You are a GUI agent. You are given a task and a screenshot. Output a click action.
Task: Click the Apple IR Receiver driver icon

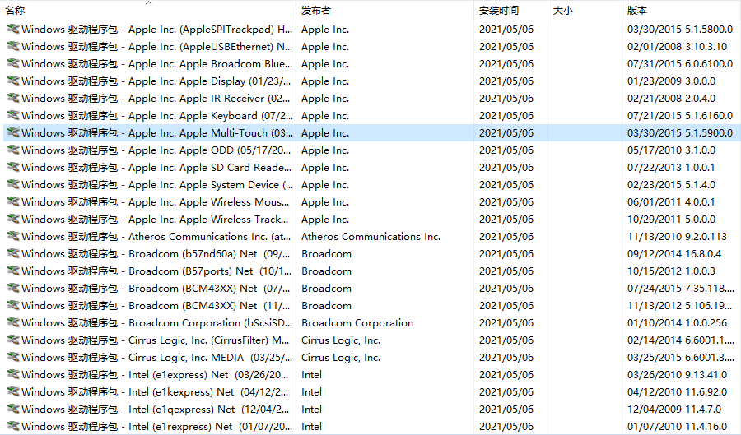(x=13, y=98)
